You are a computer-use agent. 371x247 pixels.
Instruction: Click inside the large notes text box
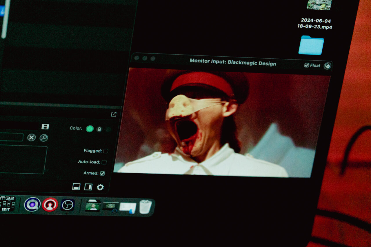23,159
